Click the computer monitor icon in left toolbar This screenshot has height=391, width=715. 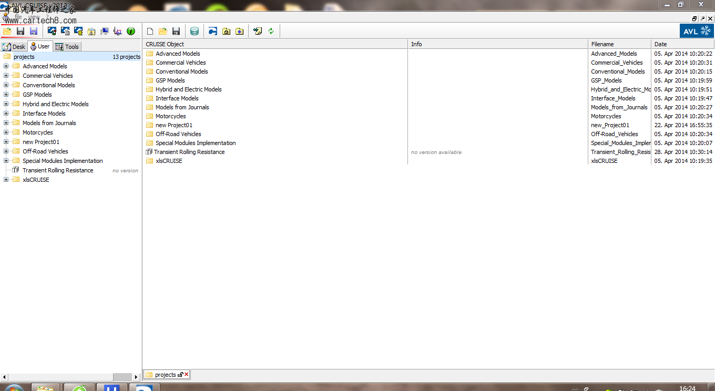[105, 32]
